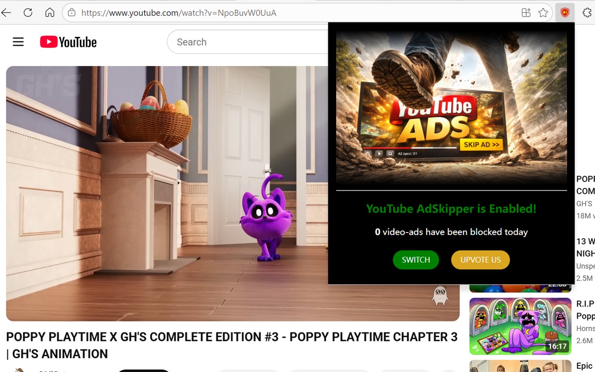Click the YouTube ADS banner image in the popup
The image size is (595, 372).
451,108
